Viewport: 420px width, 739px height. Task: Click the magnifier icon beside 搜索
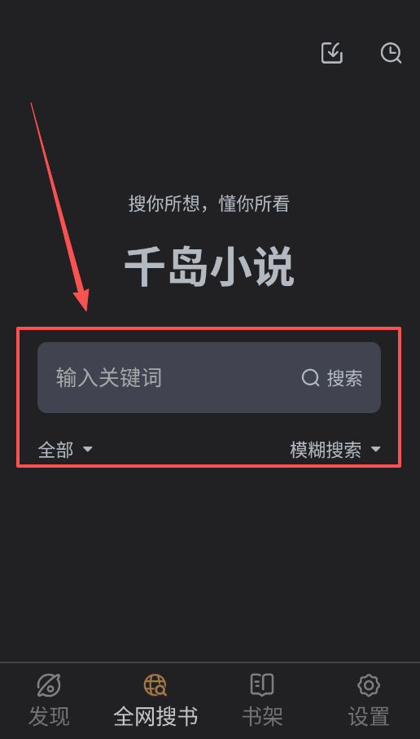click(310, 378)
